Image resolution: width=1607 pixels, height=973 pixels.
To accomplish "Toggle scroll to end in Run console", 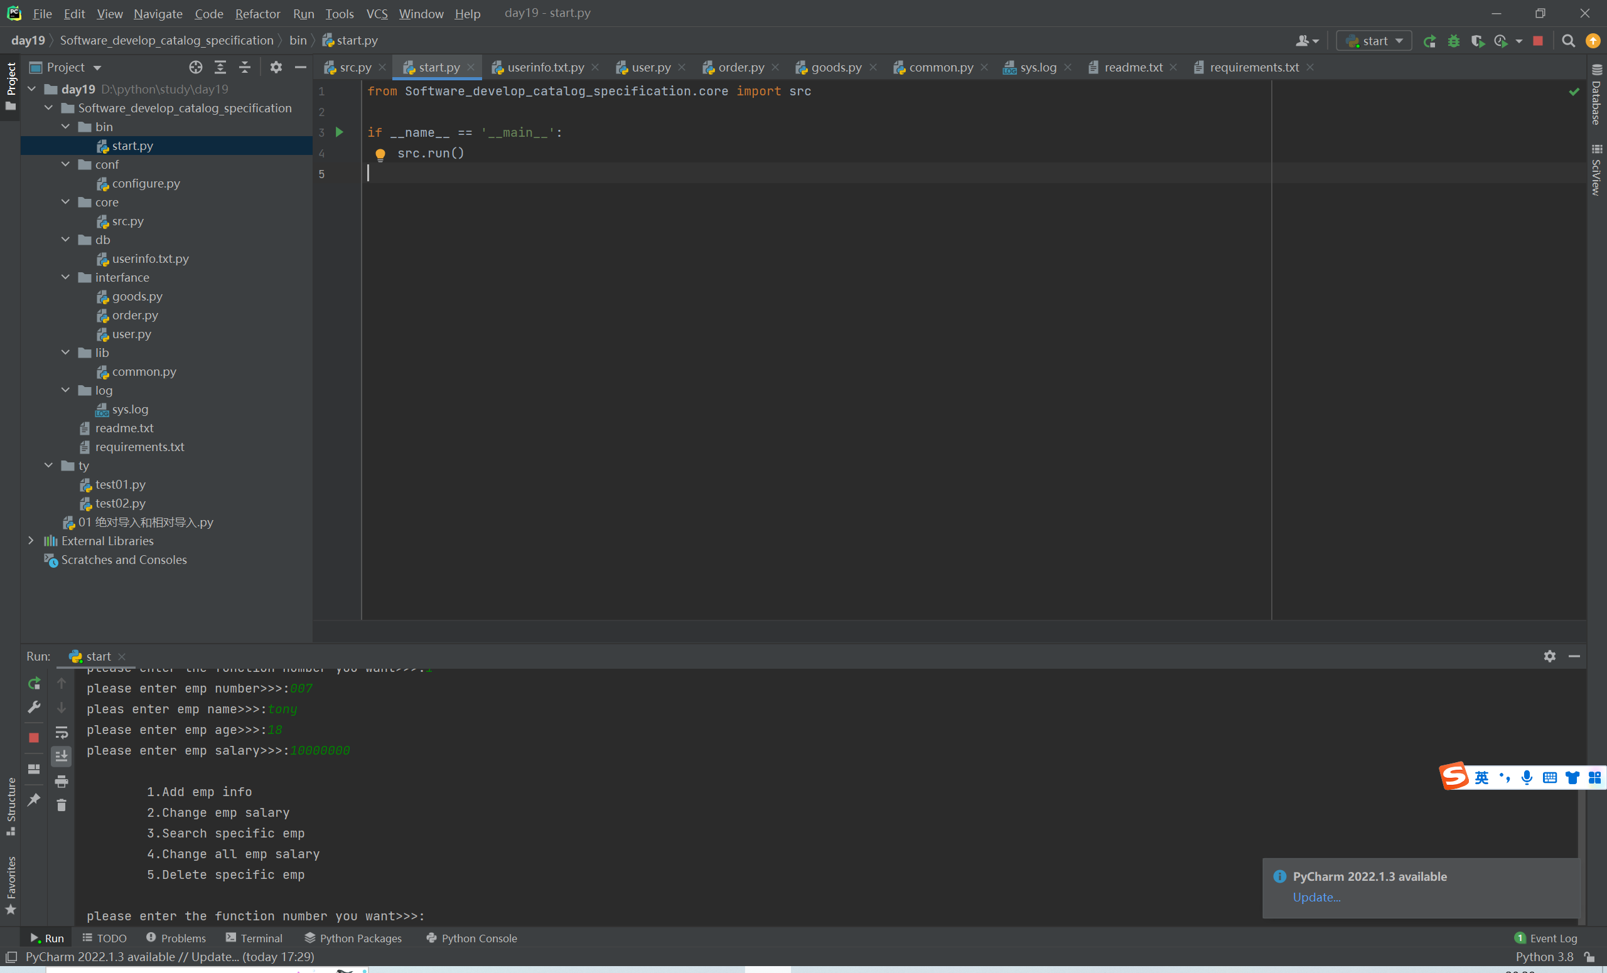I will [62, 756].
